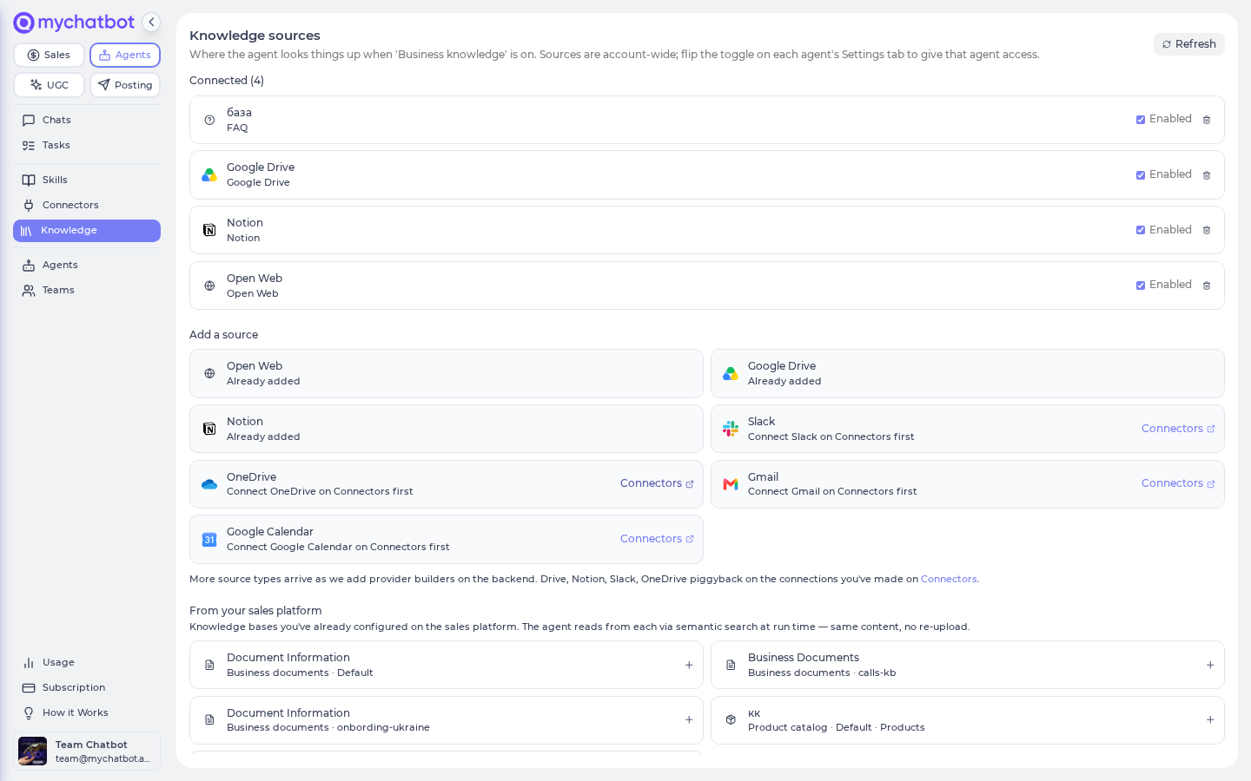Open the Team Chatbot account card

point(87,751)
